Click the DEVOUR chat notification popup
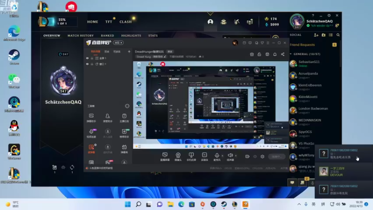 click(x=344, y=171)
